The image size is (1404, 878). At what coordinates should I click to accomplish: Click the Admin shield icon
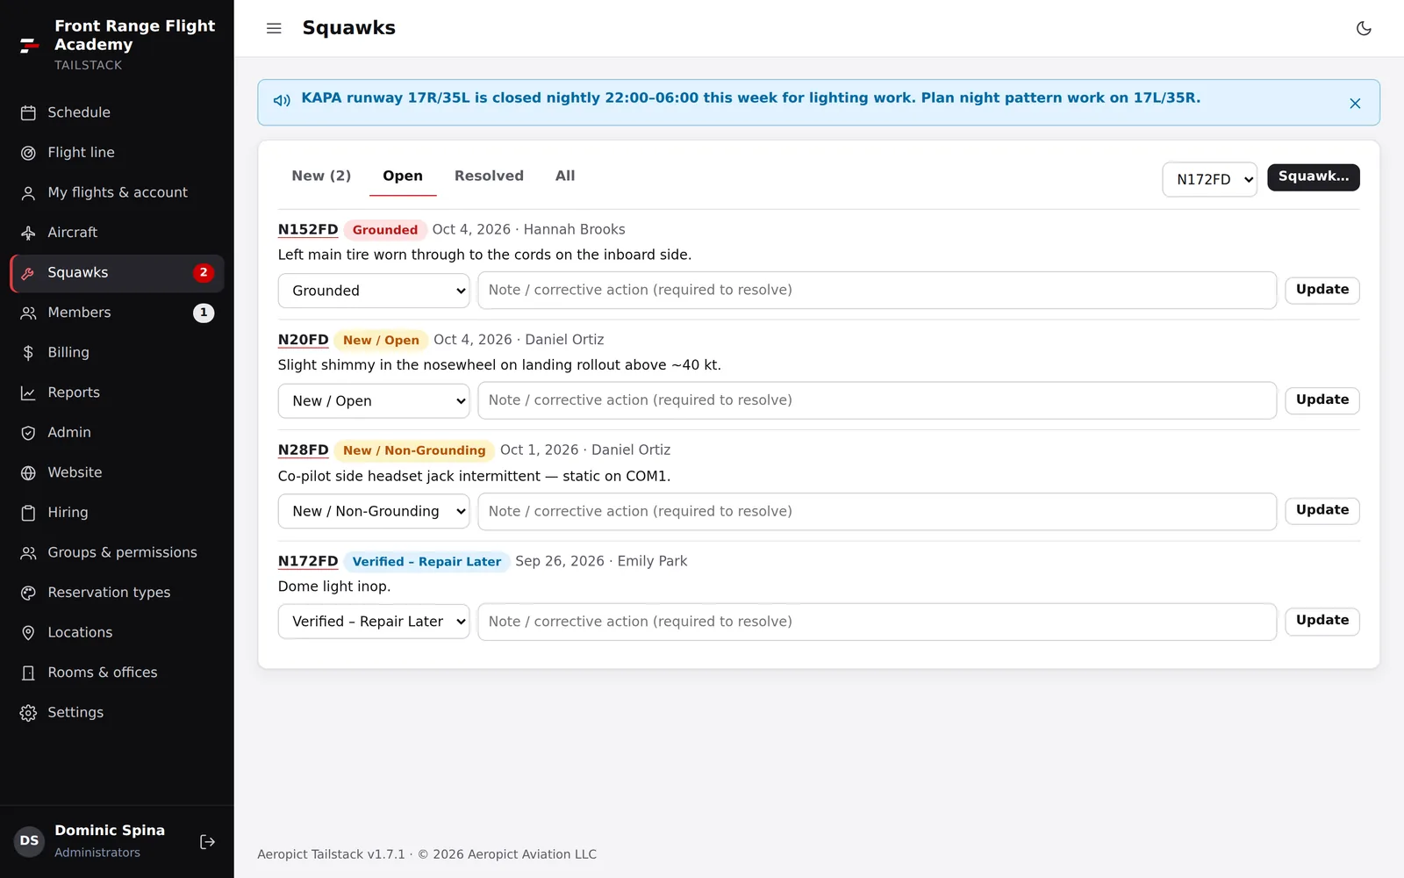click(x=28, y=433)
